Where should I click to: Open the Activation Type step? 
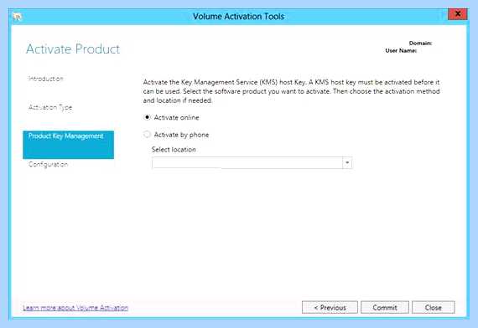50,107
